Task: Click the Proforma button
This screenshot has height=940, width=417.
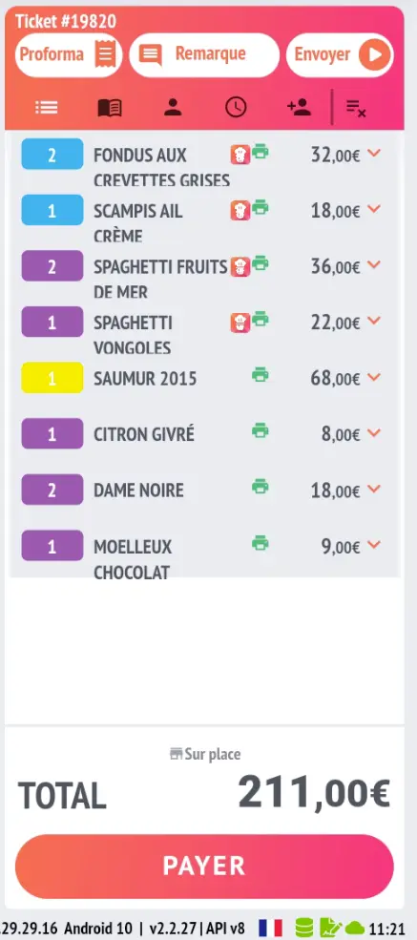Action: pyautogui.click(x=69, y=55)
